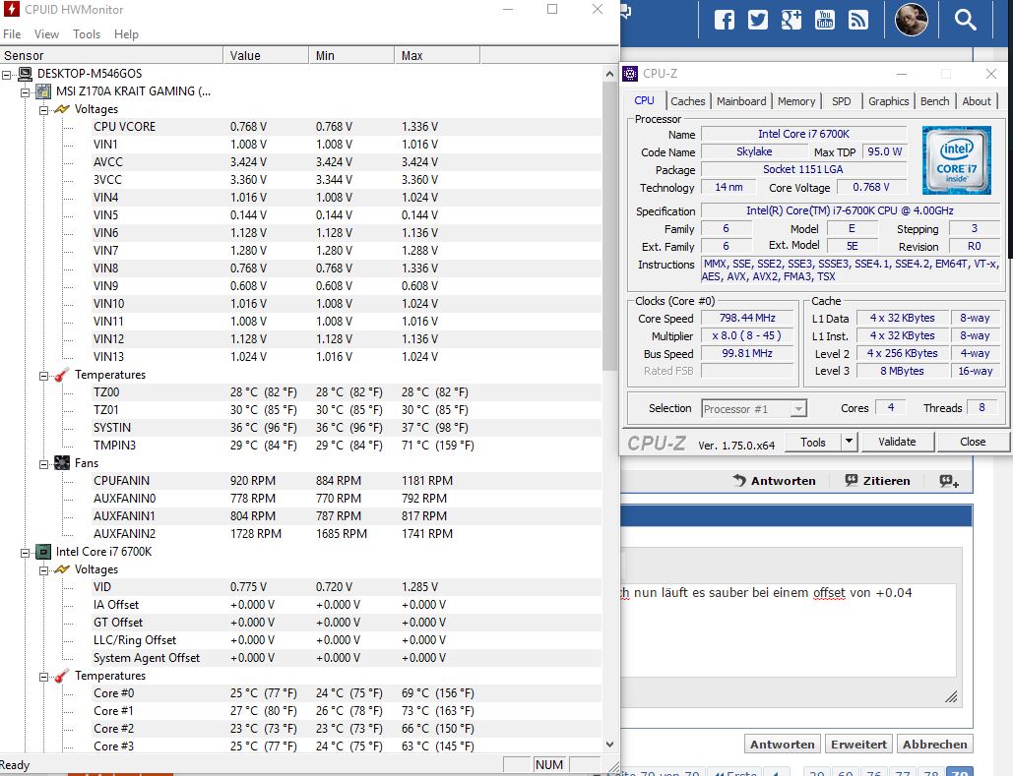Switch to the Caches tab in CPU-Z
The width and height of the screenshot is (1013, 776).
(x=687, y=101)
